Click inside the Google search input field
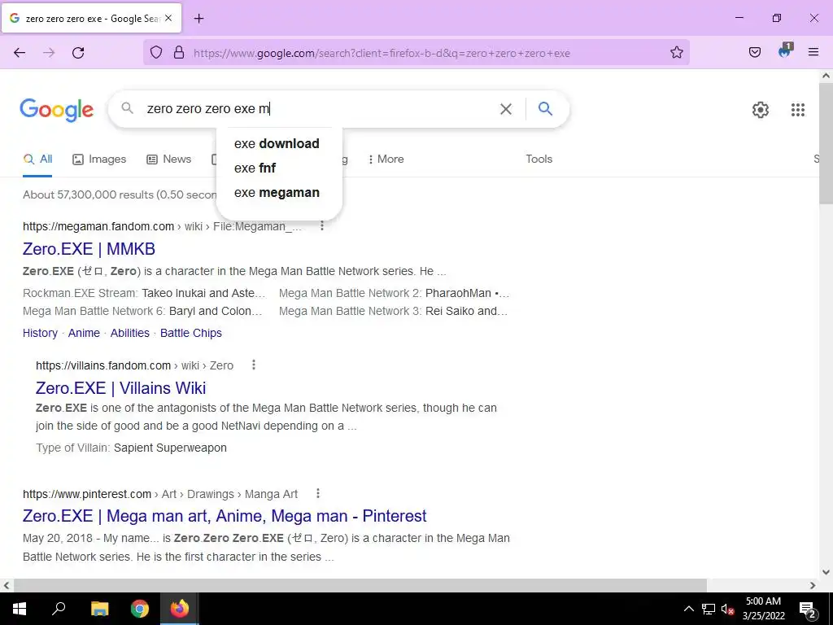 tap(319, 109)
